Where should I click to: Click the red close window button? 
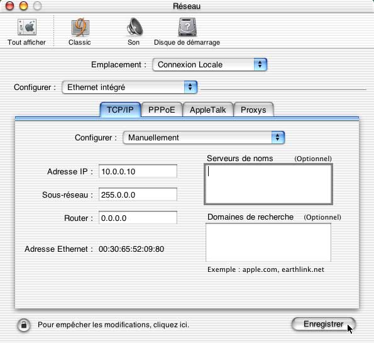tap(9, 6)
